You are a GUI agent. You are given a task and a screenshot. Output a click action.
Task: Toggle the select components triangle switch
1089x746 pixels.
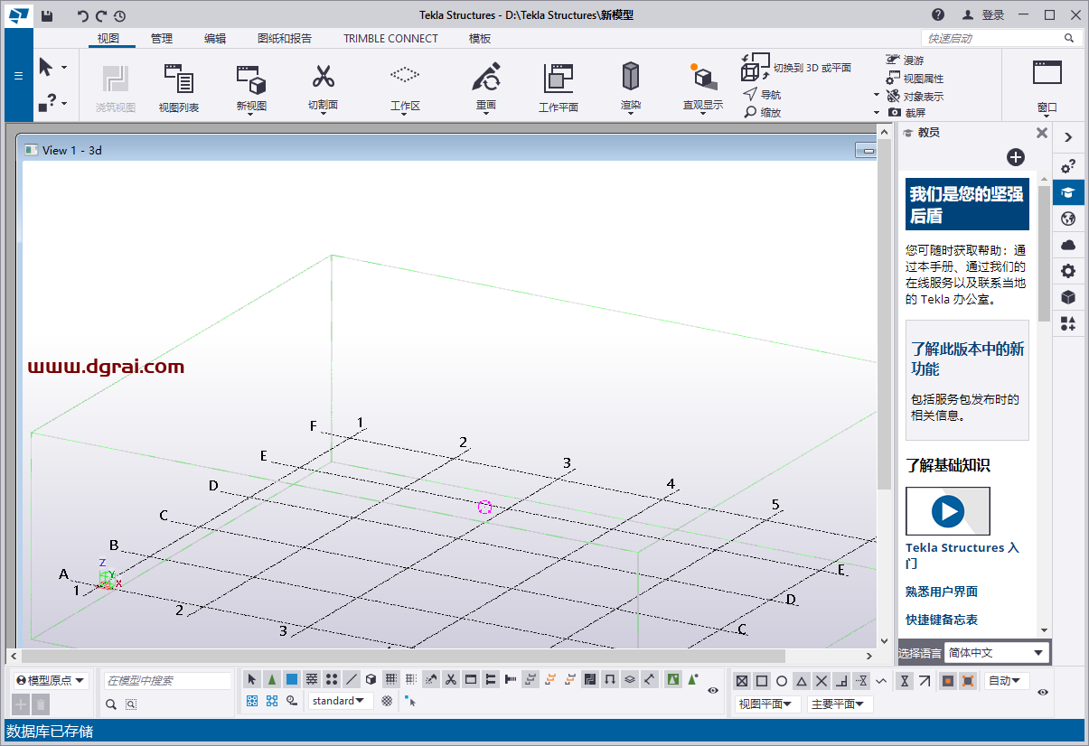[x=271, y=679]
